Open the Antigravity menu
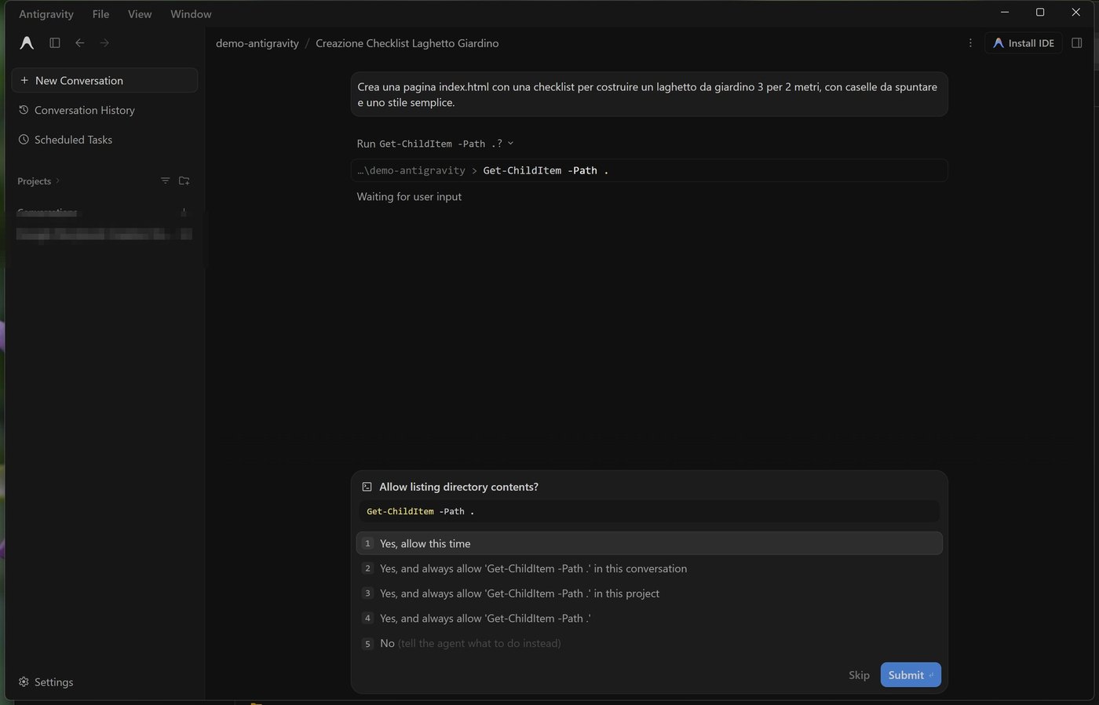 [46, 14]
